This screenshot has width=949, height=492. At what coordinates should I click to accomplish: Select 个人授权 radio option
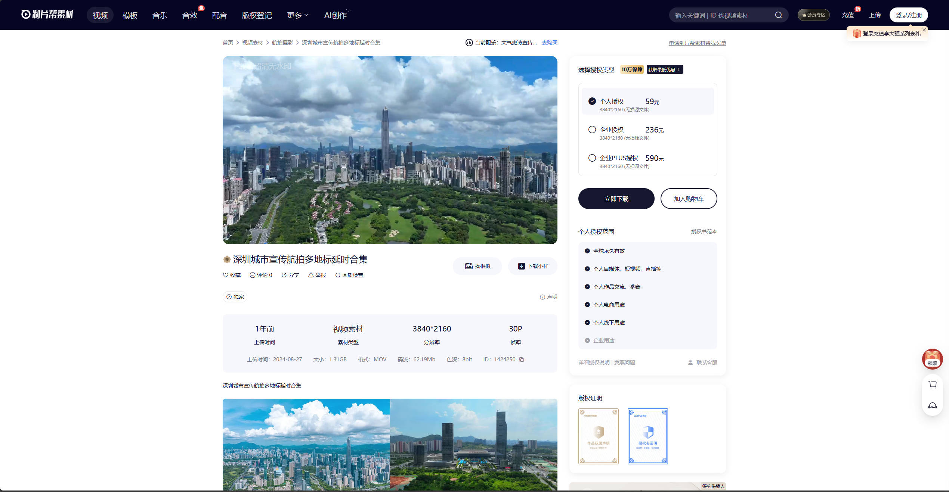[x=592, y=101]
